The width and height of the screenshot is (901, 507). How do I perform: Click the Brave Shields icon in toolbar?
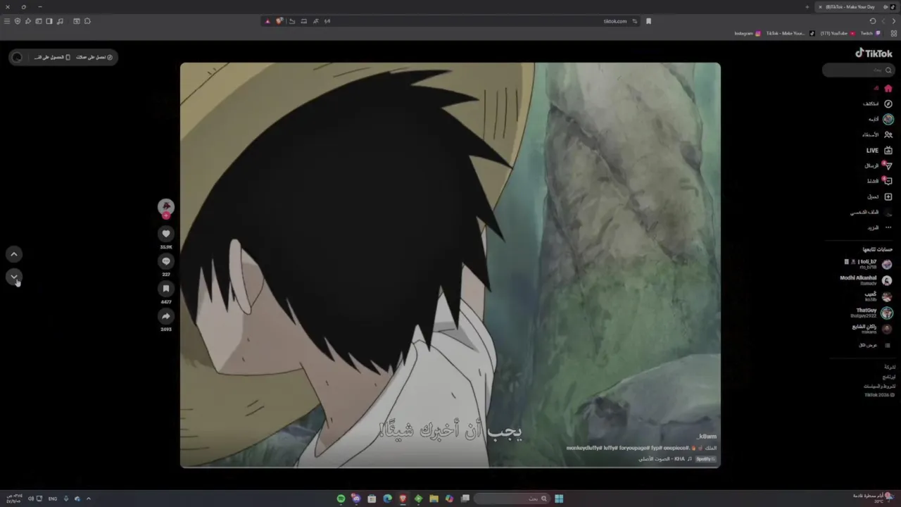(279, 21)
